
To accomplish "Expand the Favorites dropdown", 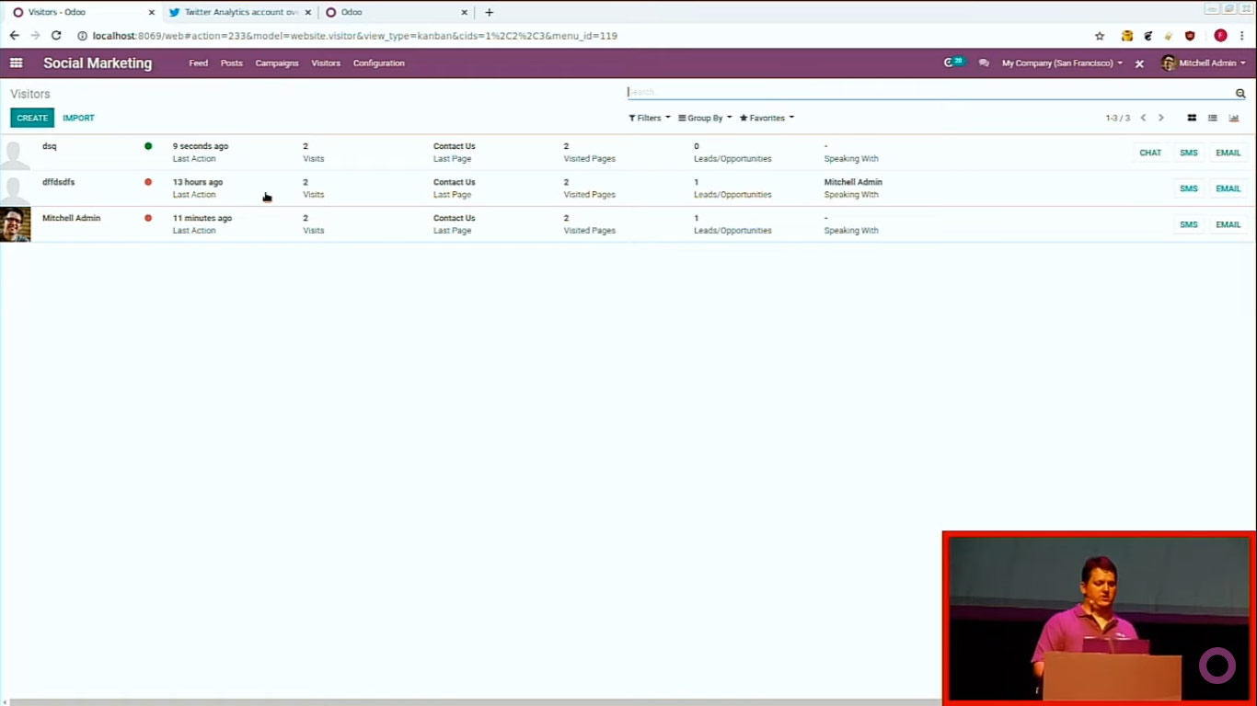I will [767, 118].
